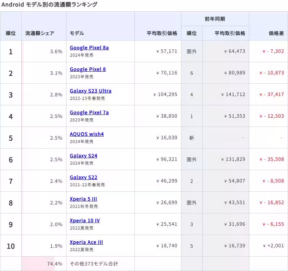Open the Xperia Ace III link
The height and width of the screenshot is (271, 288).
click(86, 242)
